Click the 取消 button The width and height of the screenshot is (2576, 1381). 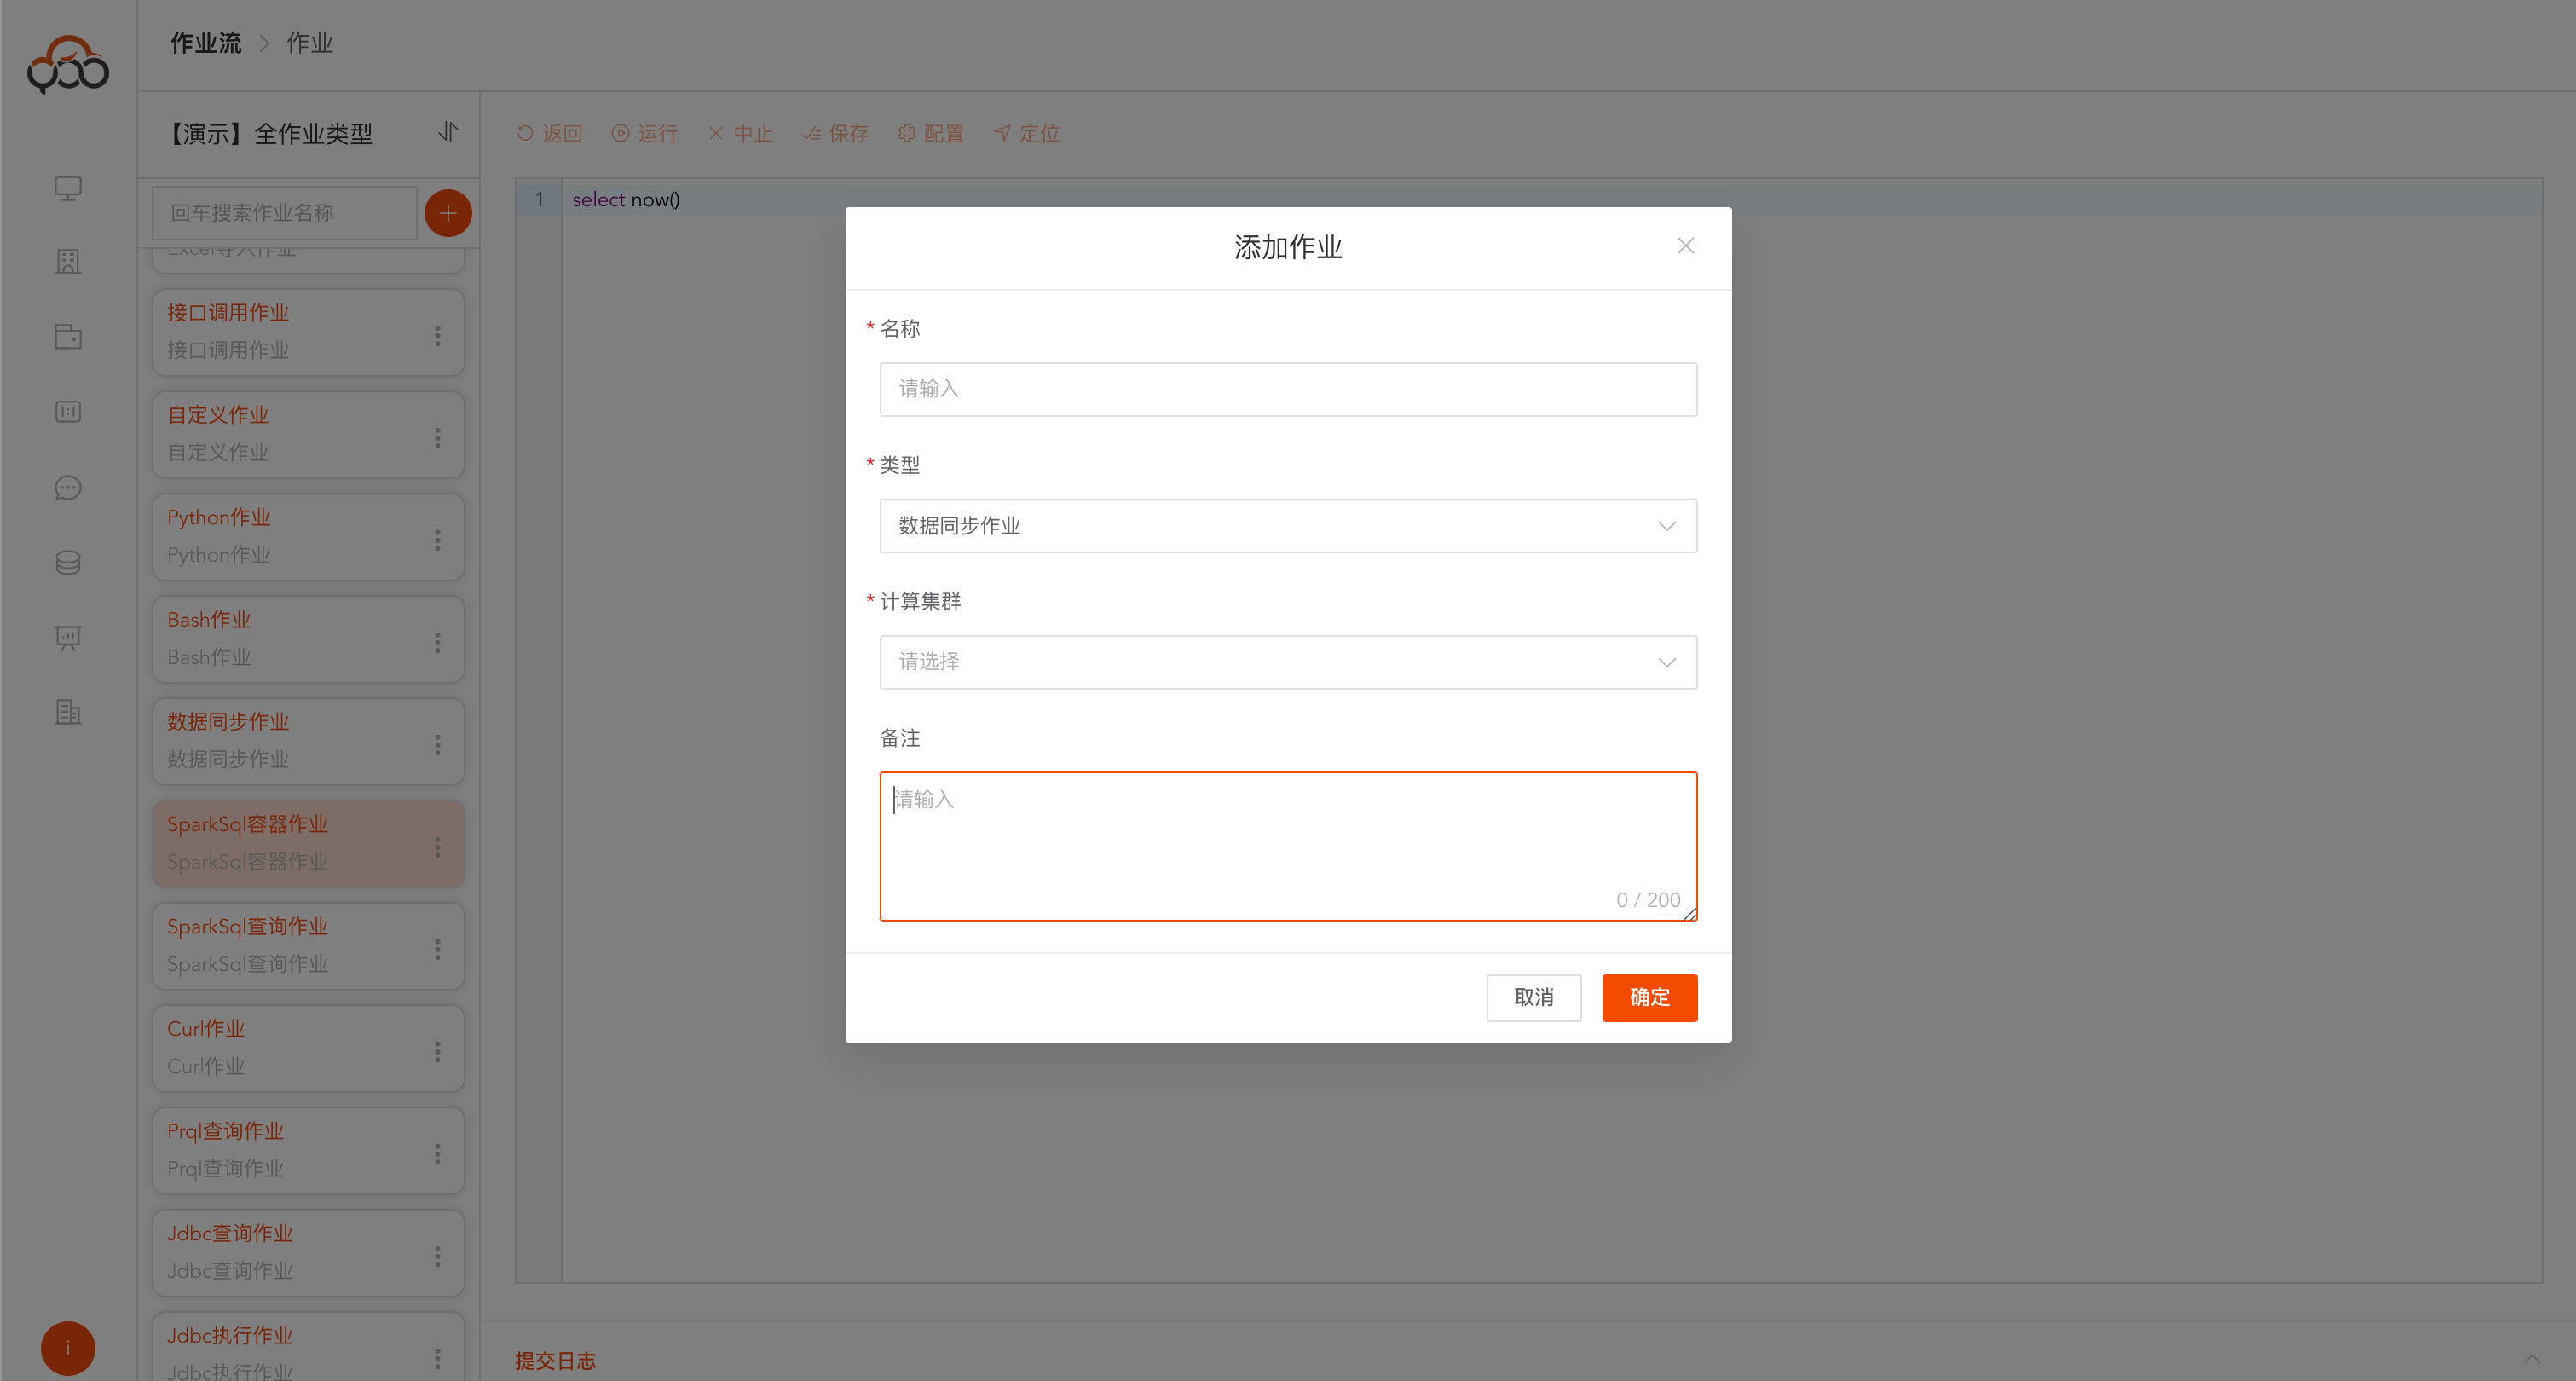point(1533,997)
